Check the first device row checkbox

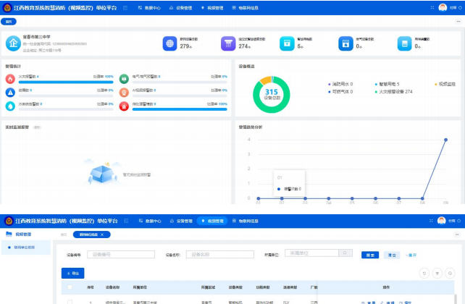[70, 301]
